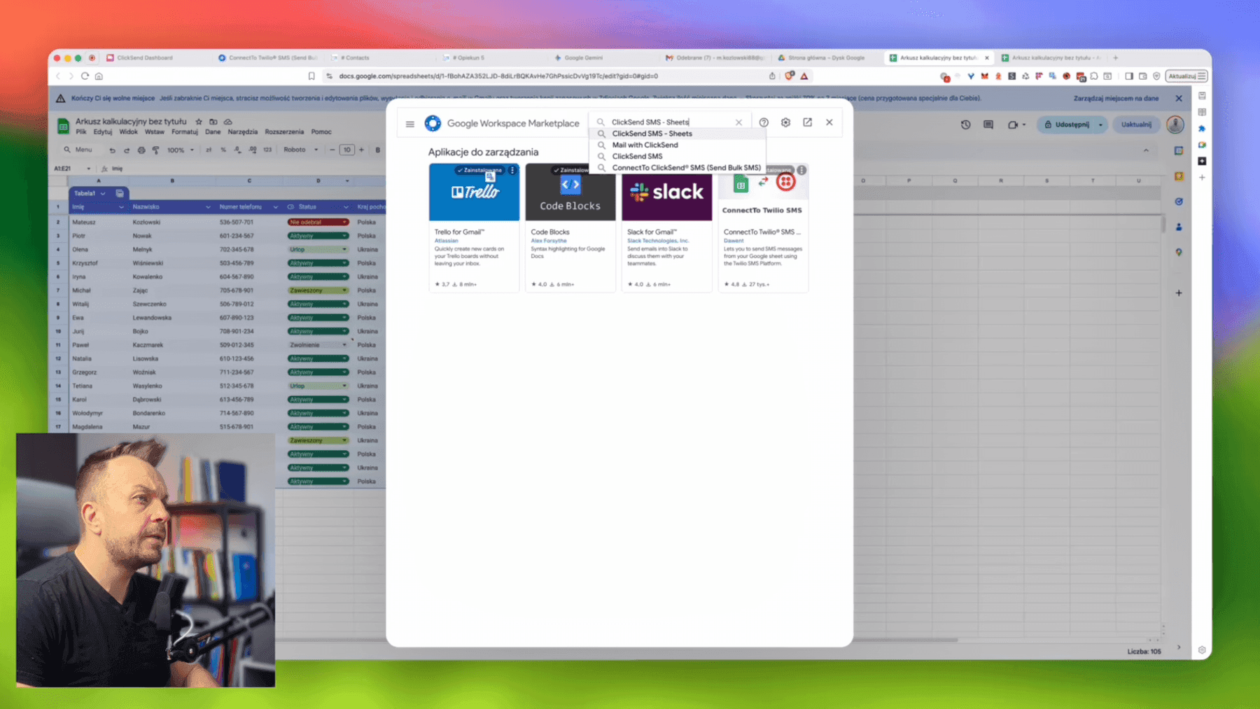1260x709 pixels.
Task: Open version history clock icon
Action: (965, 125)
